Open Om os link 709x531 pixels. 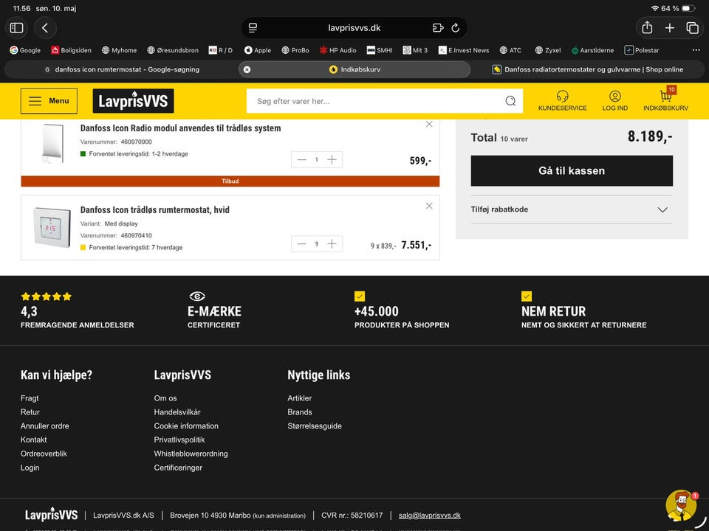tap(165, 398)
